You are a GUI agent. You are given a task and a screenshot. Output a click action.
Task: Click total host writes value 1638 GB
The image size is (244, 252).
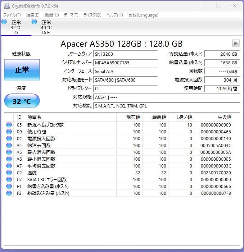point(222,63)
